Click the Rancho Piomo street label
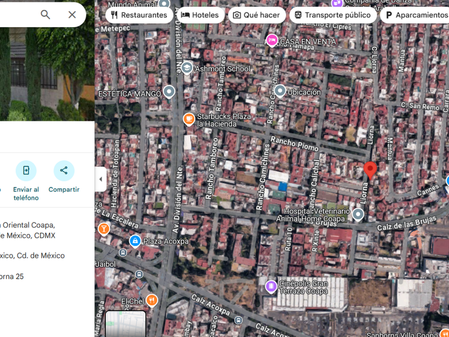The width and height of the screenshot is (449, 337). 295,144
